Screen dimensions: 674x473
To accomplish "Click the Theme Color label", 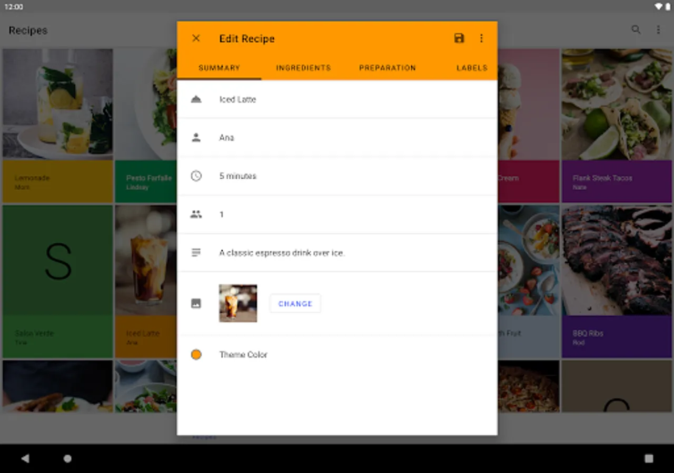I will point(243,355).
